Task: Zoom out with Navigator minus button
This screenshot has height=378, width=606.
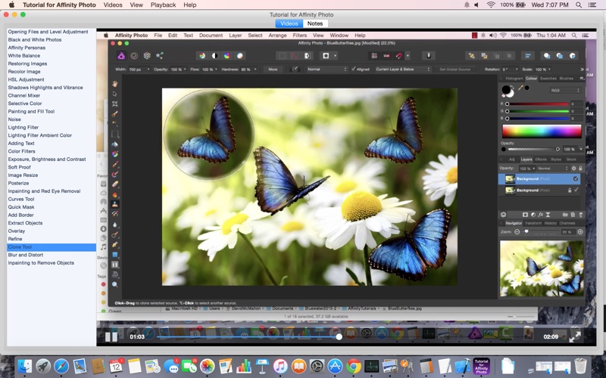Action: pos(517,232)
